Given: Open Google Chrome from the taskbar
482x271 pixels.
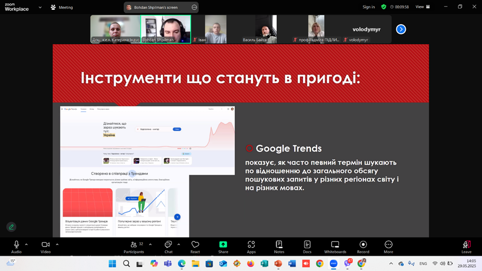Looking at the screenshot, I should (320, 264).
